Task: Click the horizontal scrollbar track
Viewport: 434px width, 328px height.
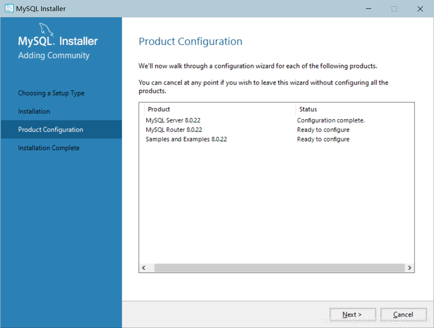Action: coord(279,268)
